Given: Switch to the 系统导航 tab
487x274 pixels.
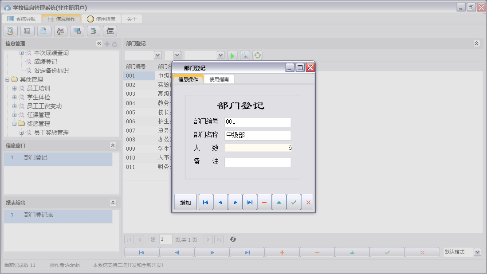Looking at the screenshot, I should pyautogui.click(x=22, y=19).
